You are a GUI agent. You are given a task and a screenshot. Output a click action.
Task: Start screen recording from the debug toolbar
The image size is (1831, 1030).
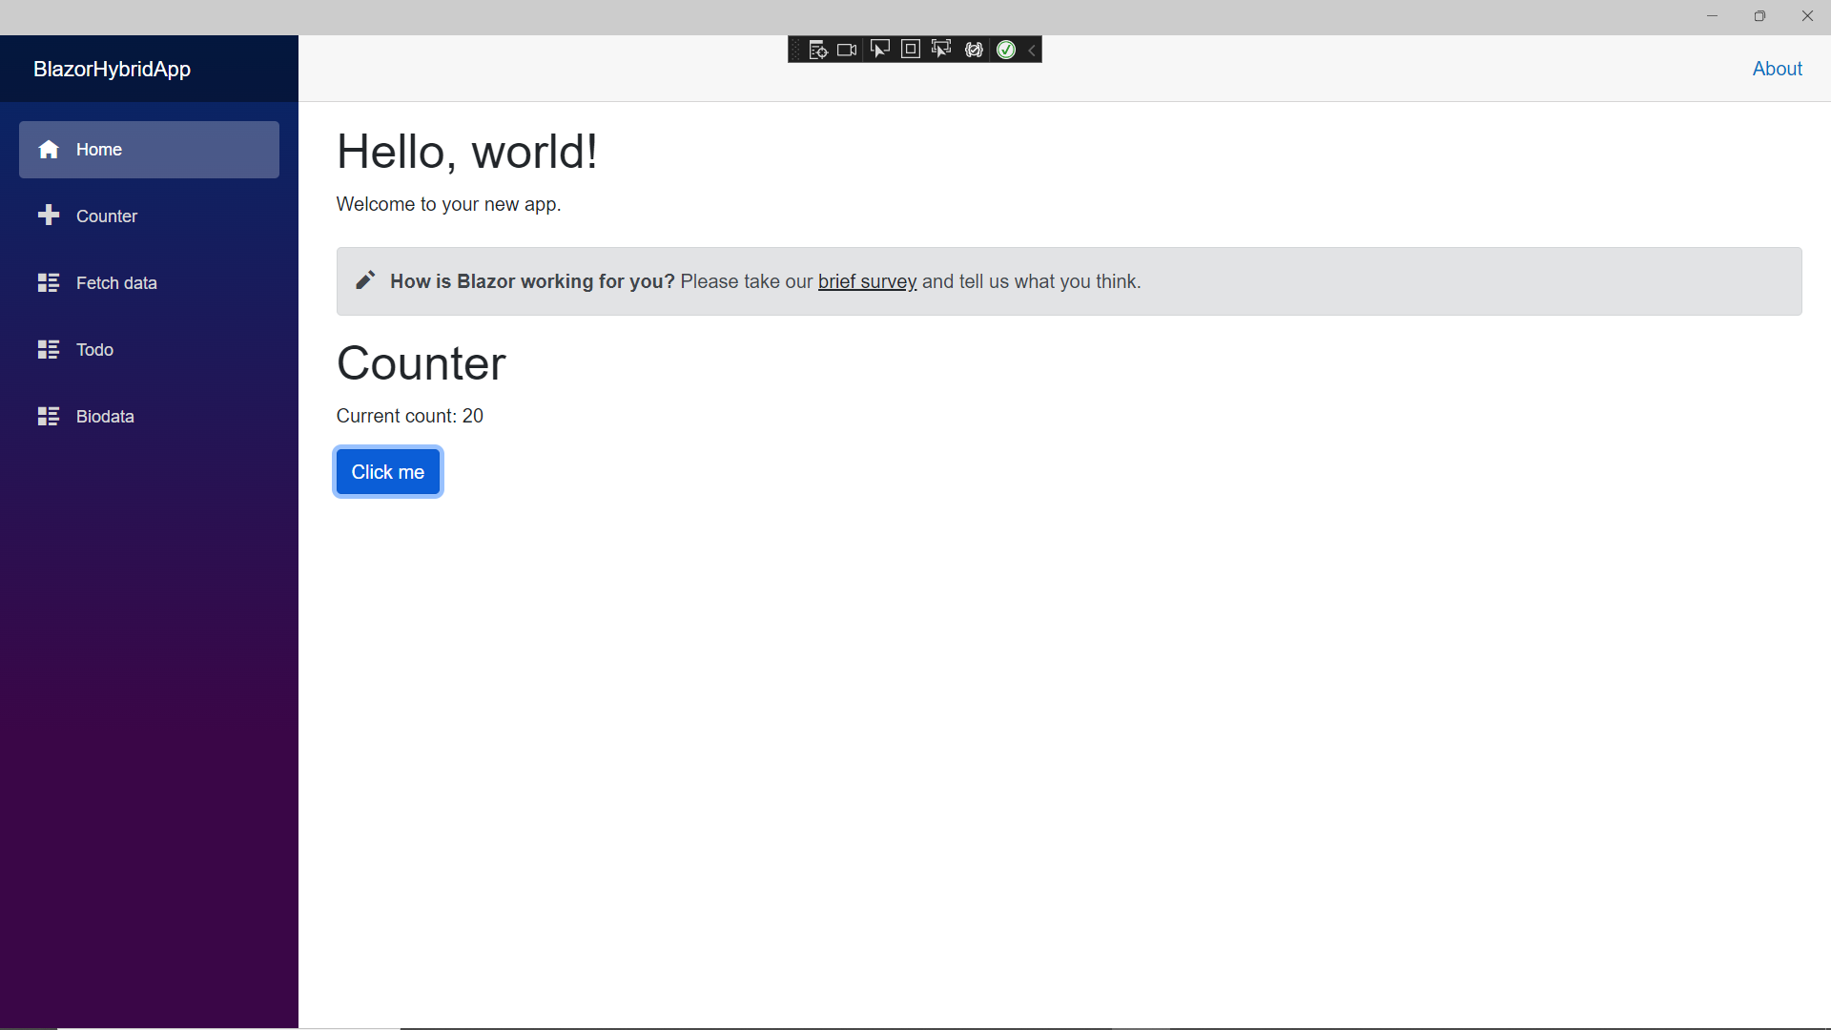point(847,49)
